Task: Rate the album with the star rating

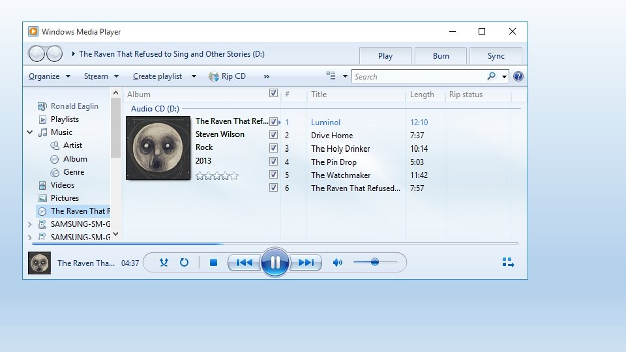Action: 216,175
